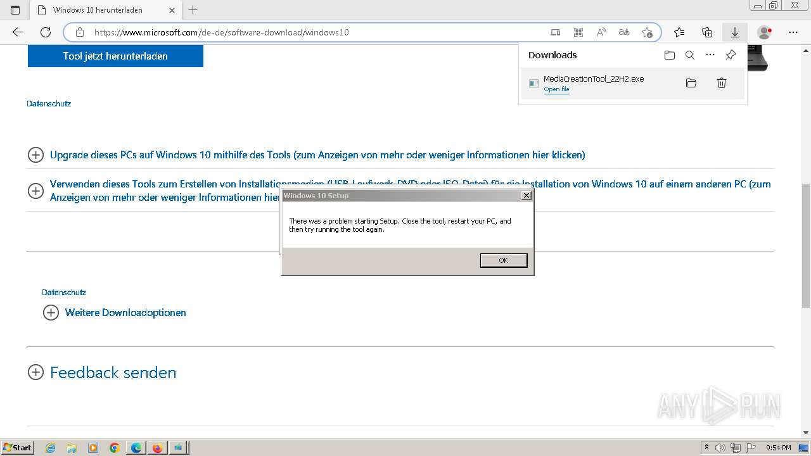
Task: Open the apps grid icon in address bar
Action: pyautogui.click(x=578, y=32)
